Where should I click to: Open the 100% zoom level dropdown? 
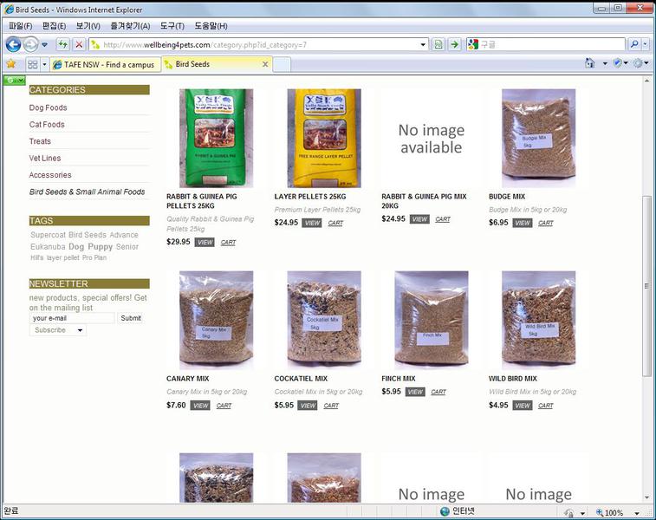coord(637,513)
